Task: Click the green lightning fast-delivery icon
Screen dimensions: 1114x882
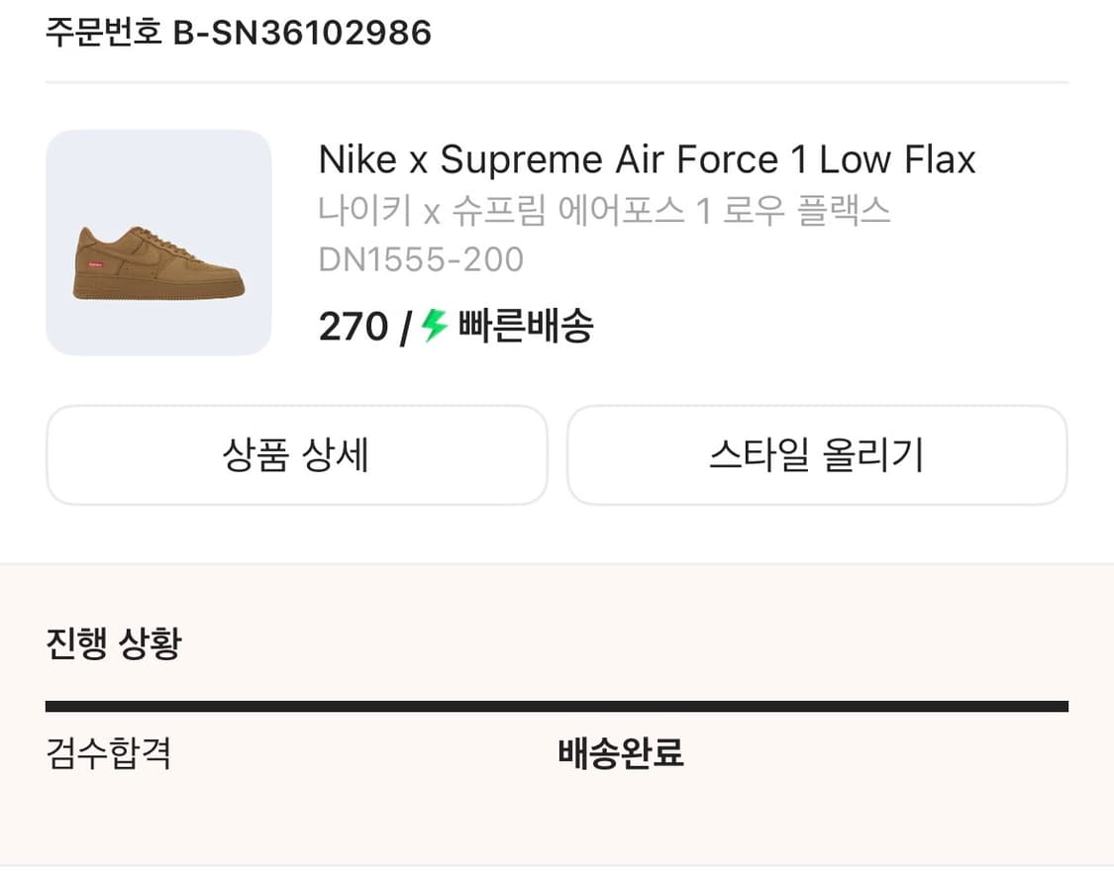Action: tap(433, 327)
